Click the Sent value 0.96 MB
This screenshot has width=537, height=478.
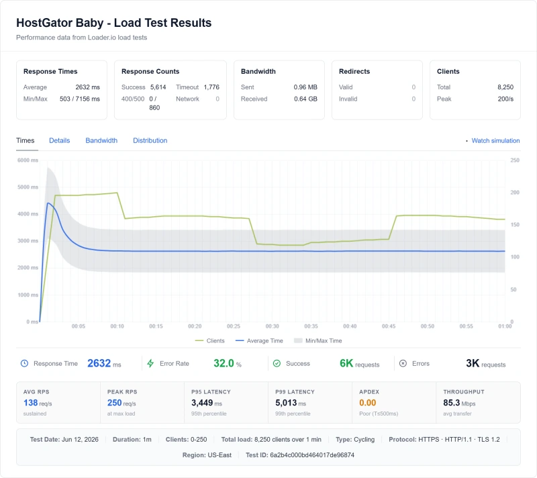point(305,87)
